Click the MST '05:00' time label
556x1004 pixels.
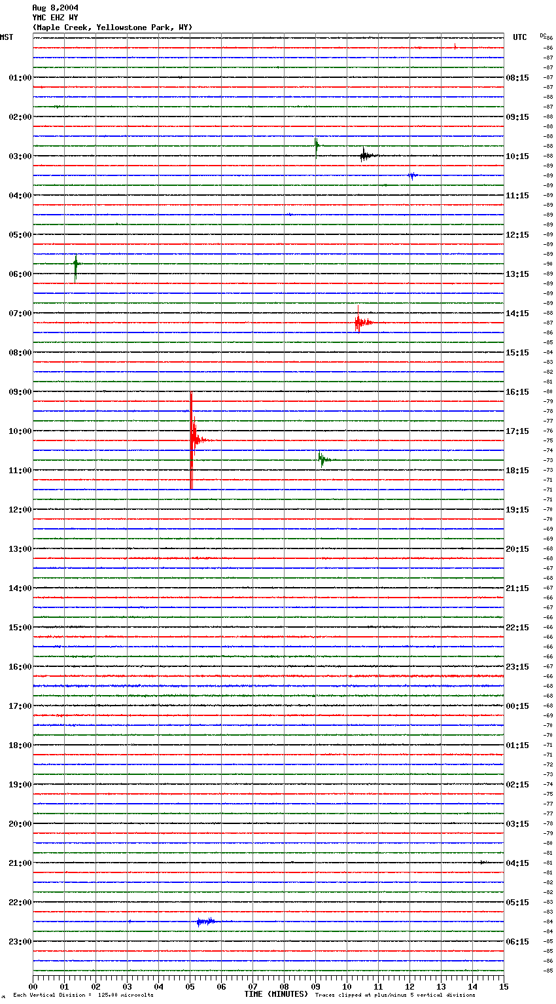20,235
